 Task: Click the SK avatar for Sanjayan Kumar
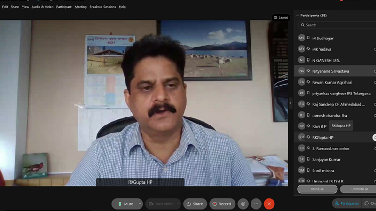tap(302, 159)
